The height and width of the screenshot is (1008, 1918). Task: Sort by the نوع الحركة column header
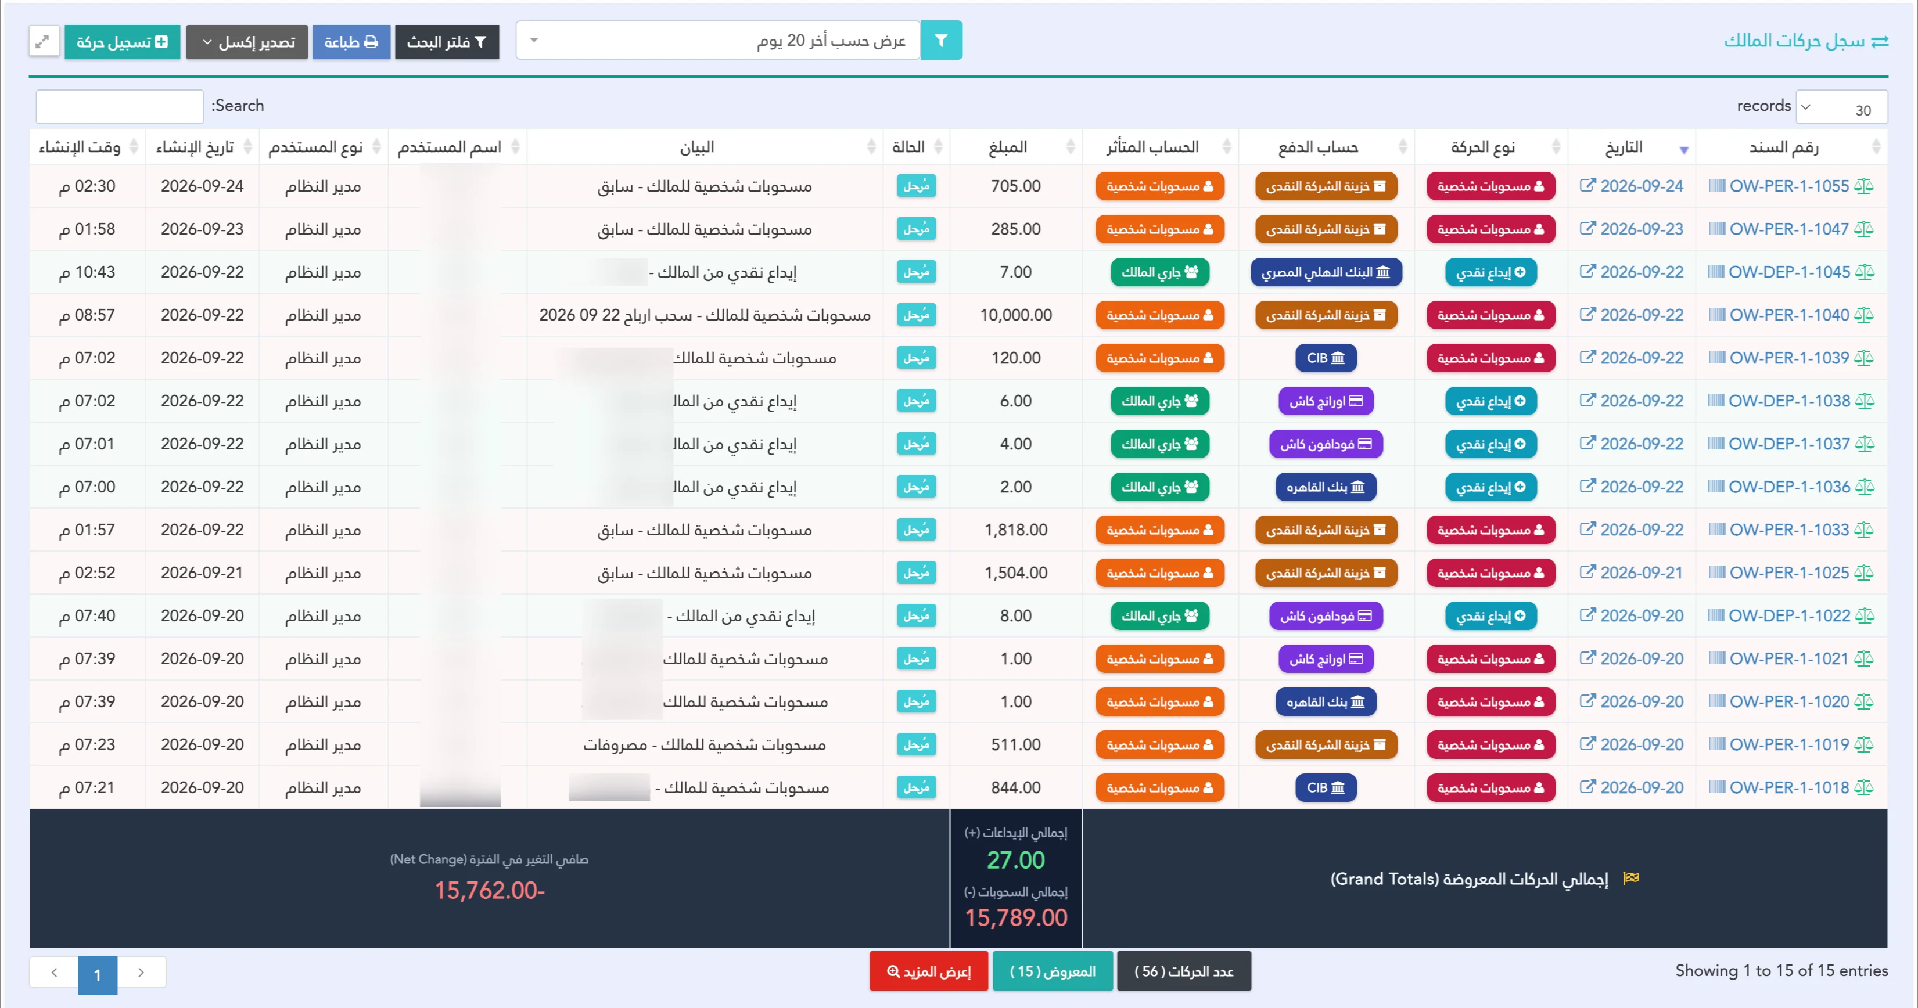pos(1490,147)
